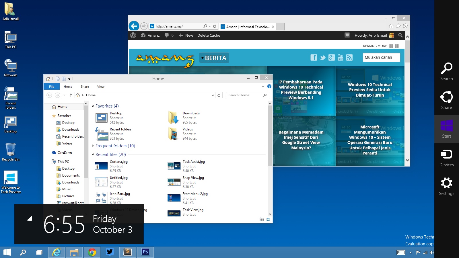Viewport: 459px width, 258px height.
Task: Open Amanz Google Plus icon
Action: point(332,58)
